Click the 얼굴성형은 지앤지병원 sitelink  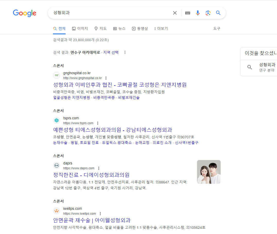coord(71,97)
